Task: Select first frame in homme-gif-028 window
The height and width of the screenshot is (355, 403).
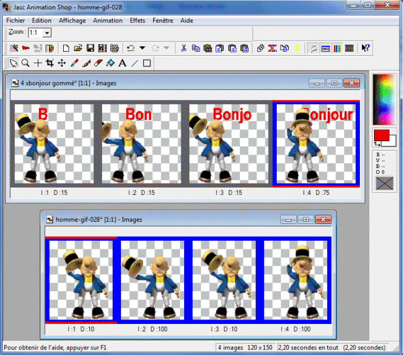Action: pos(81,280)
